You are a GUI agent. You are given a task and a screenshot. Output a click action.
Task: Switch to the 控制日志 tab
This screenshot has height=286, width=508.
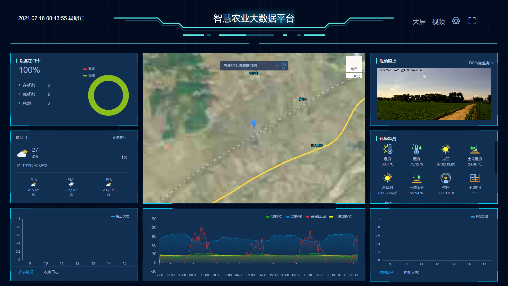coord(411,272)
